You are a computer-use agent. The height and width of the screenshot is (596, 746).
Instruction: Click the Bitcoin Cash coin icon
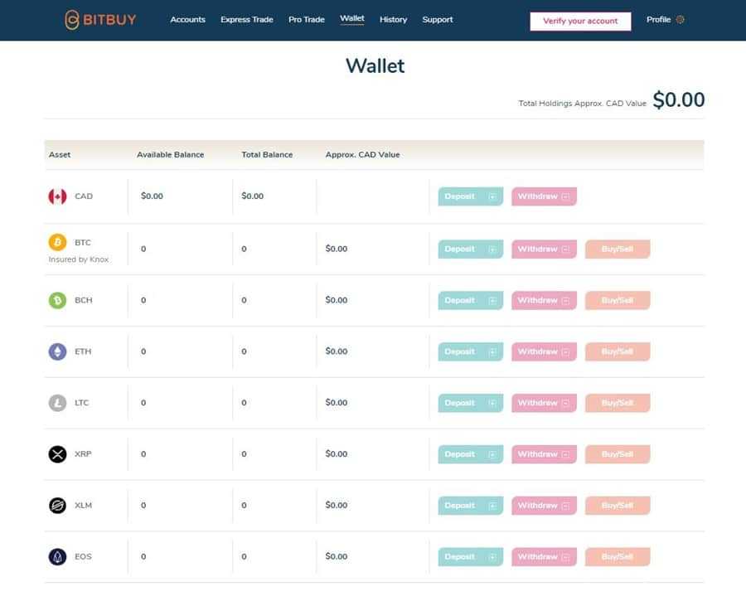pyautogui.click(x=56, y=299)
